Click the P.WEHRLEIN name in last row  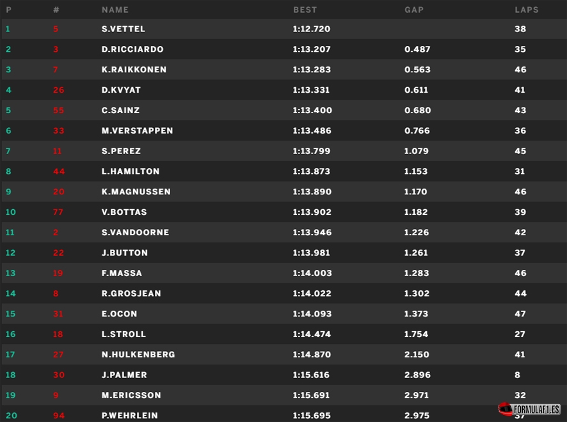(x=129, y=416)
